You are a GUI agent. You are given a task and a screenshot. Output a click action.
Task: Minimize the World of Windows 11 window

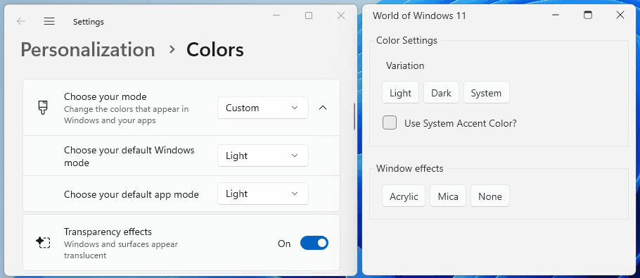click(556, 15)
